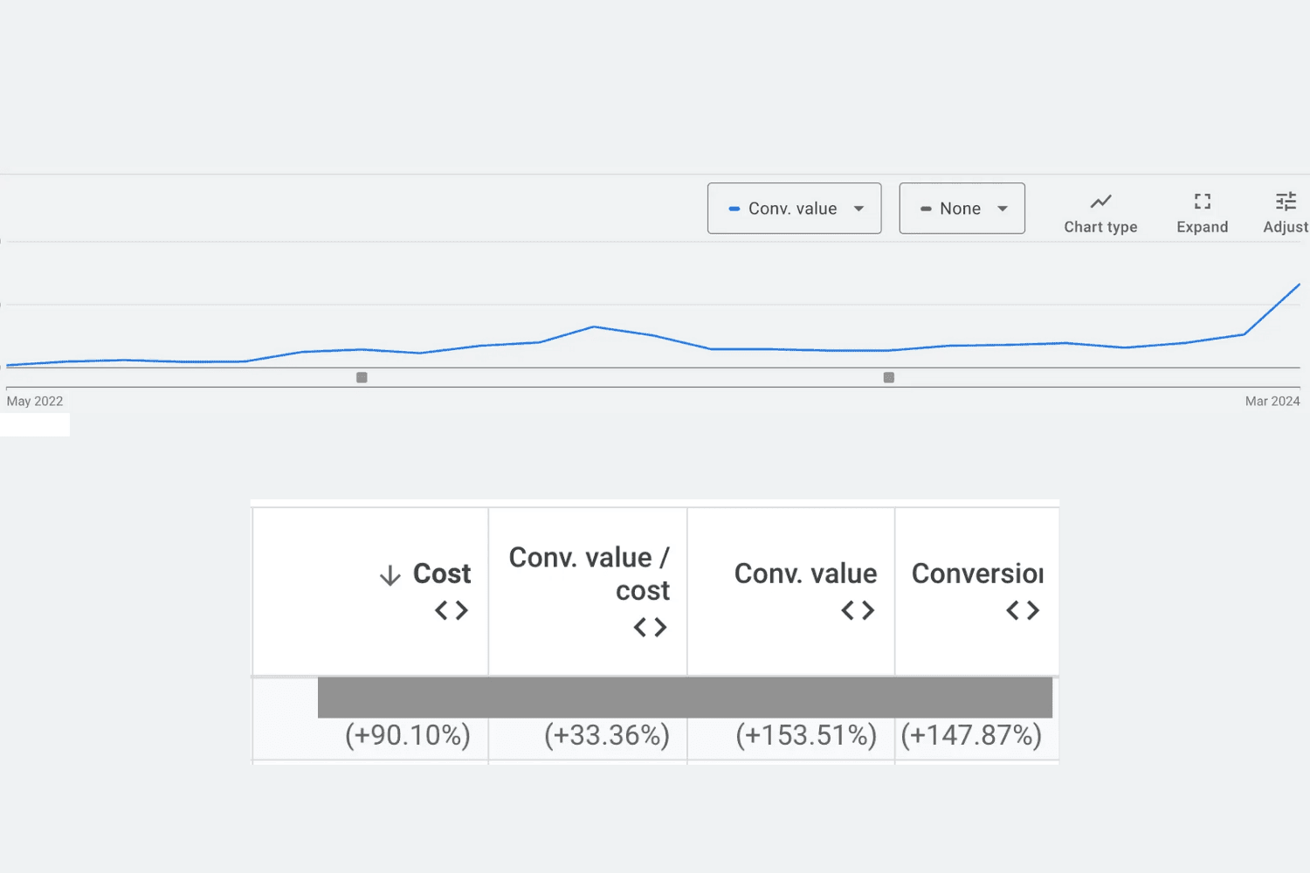Screen dimensions: 1310x873
Task: Toggle the blue Conv. value legend marker
Action: pyautogui.click(x=734, y=208)
